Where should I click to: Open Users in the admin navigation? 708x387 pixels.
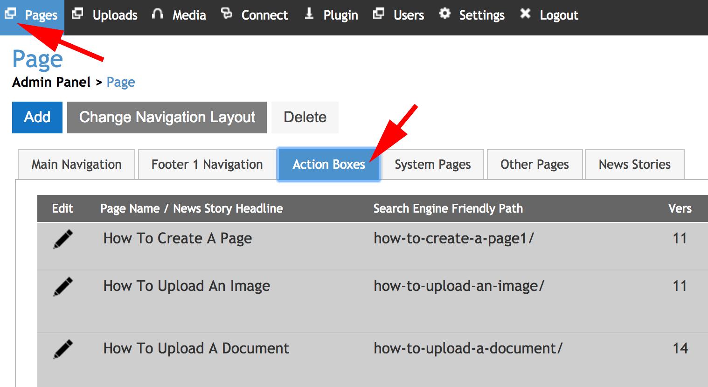[399, 15]
